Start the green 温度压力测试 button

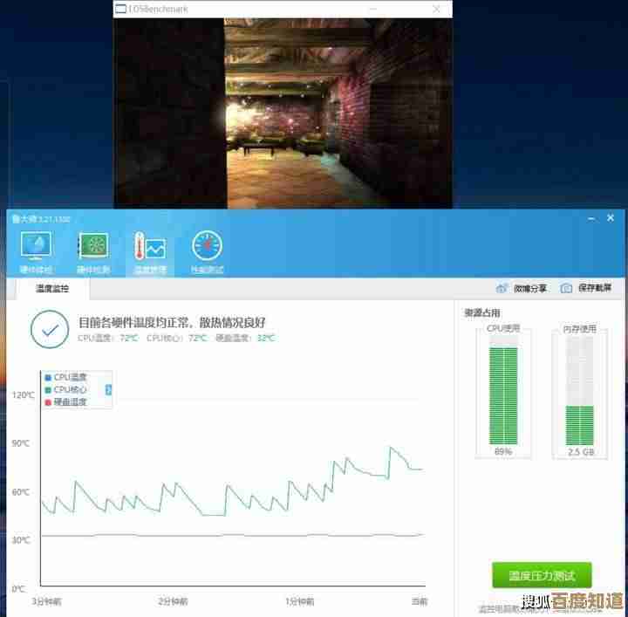(542, 575)
